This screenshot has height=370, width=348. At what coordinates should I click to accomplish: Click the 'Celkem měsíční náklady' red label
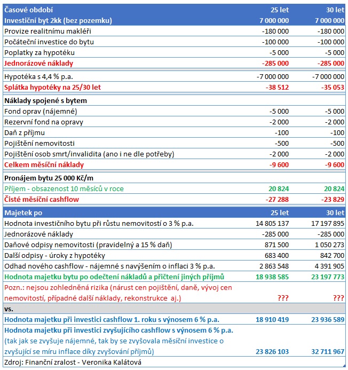[x=44, y=164]
